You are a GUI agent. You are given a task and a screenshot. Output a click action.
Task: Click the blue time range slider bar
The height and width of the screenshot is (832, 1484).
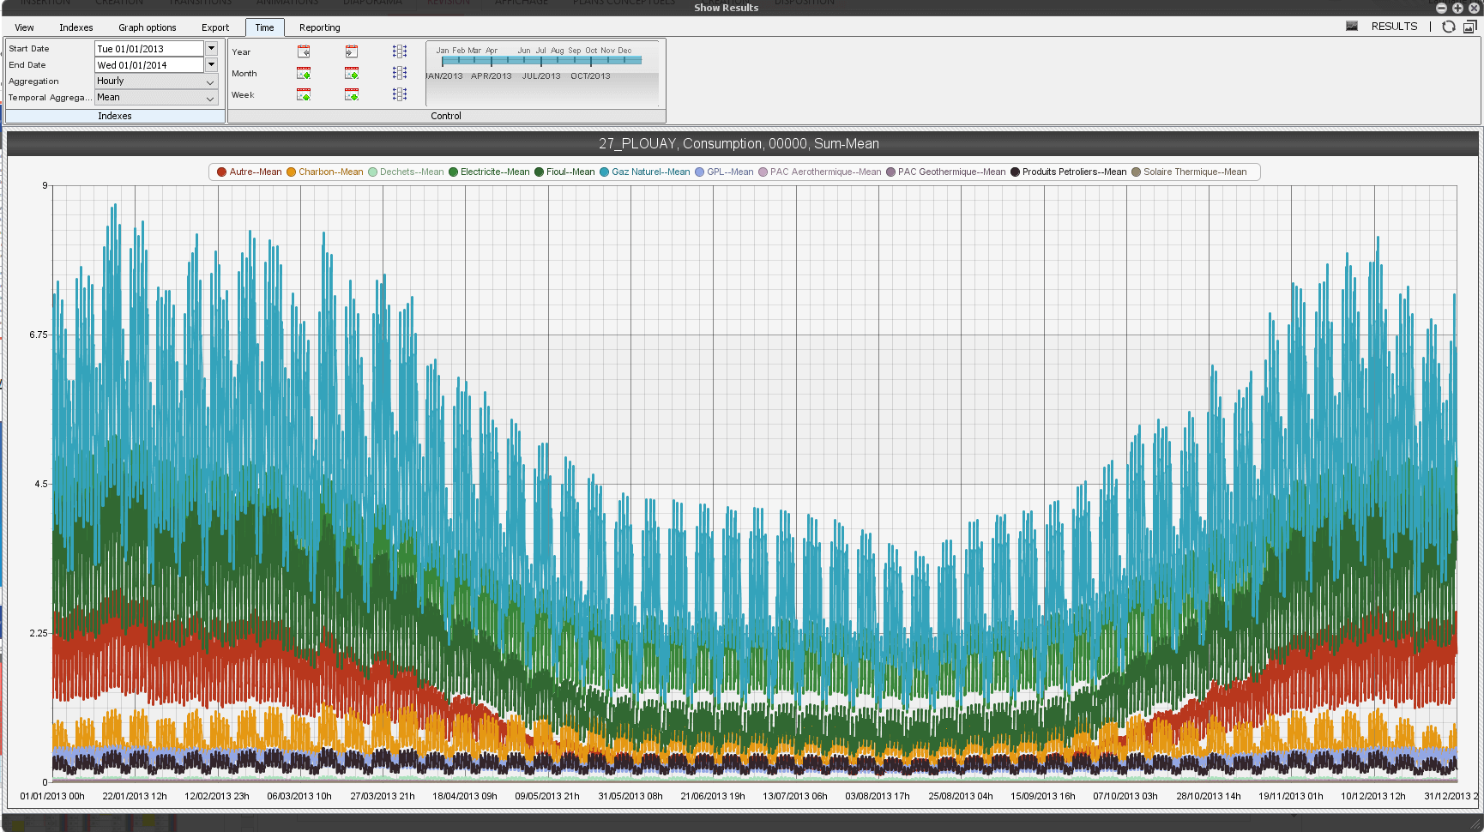click(541, 61)
